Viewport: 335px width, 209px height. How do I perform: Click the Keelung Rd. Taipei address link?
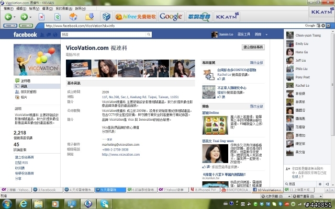[x=140, y=97]
